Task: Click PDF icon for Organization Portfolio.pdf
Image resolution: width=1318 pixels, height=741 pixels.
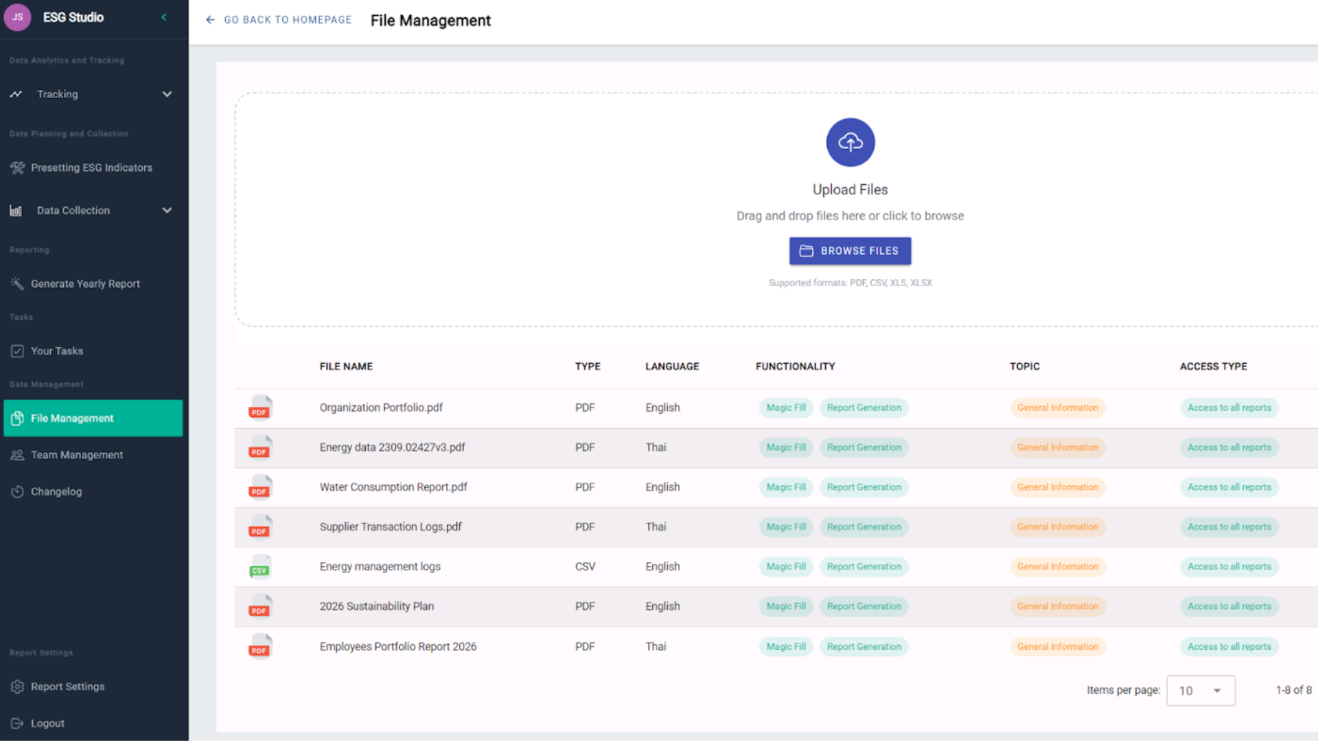Action: (259, 408)
